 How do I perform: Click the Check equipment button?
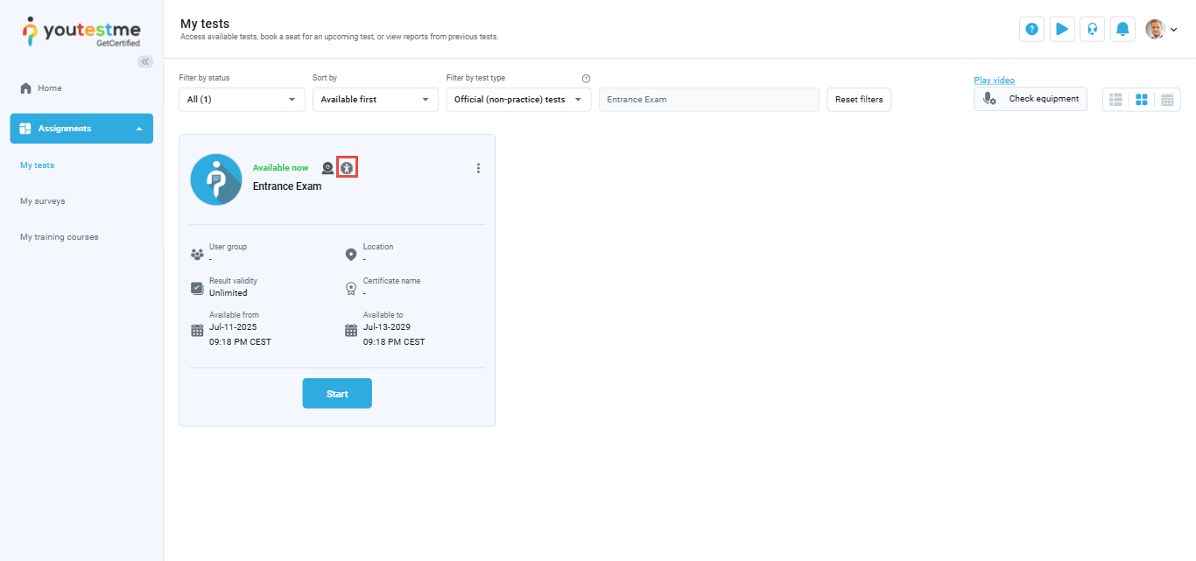(x=1031, y=99)
